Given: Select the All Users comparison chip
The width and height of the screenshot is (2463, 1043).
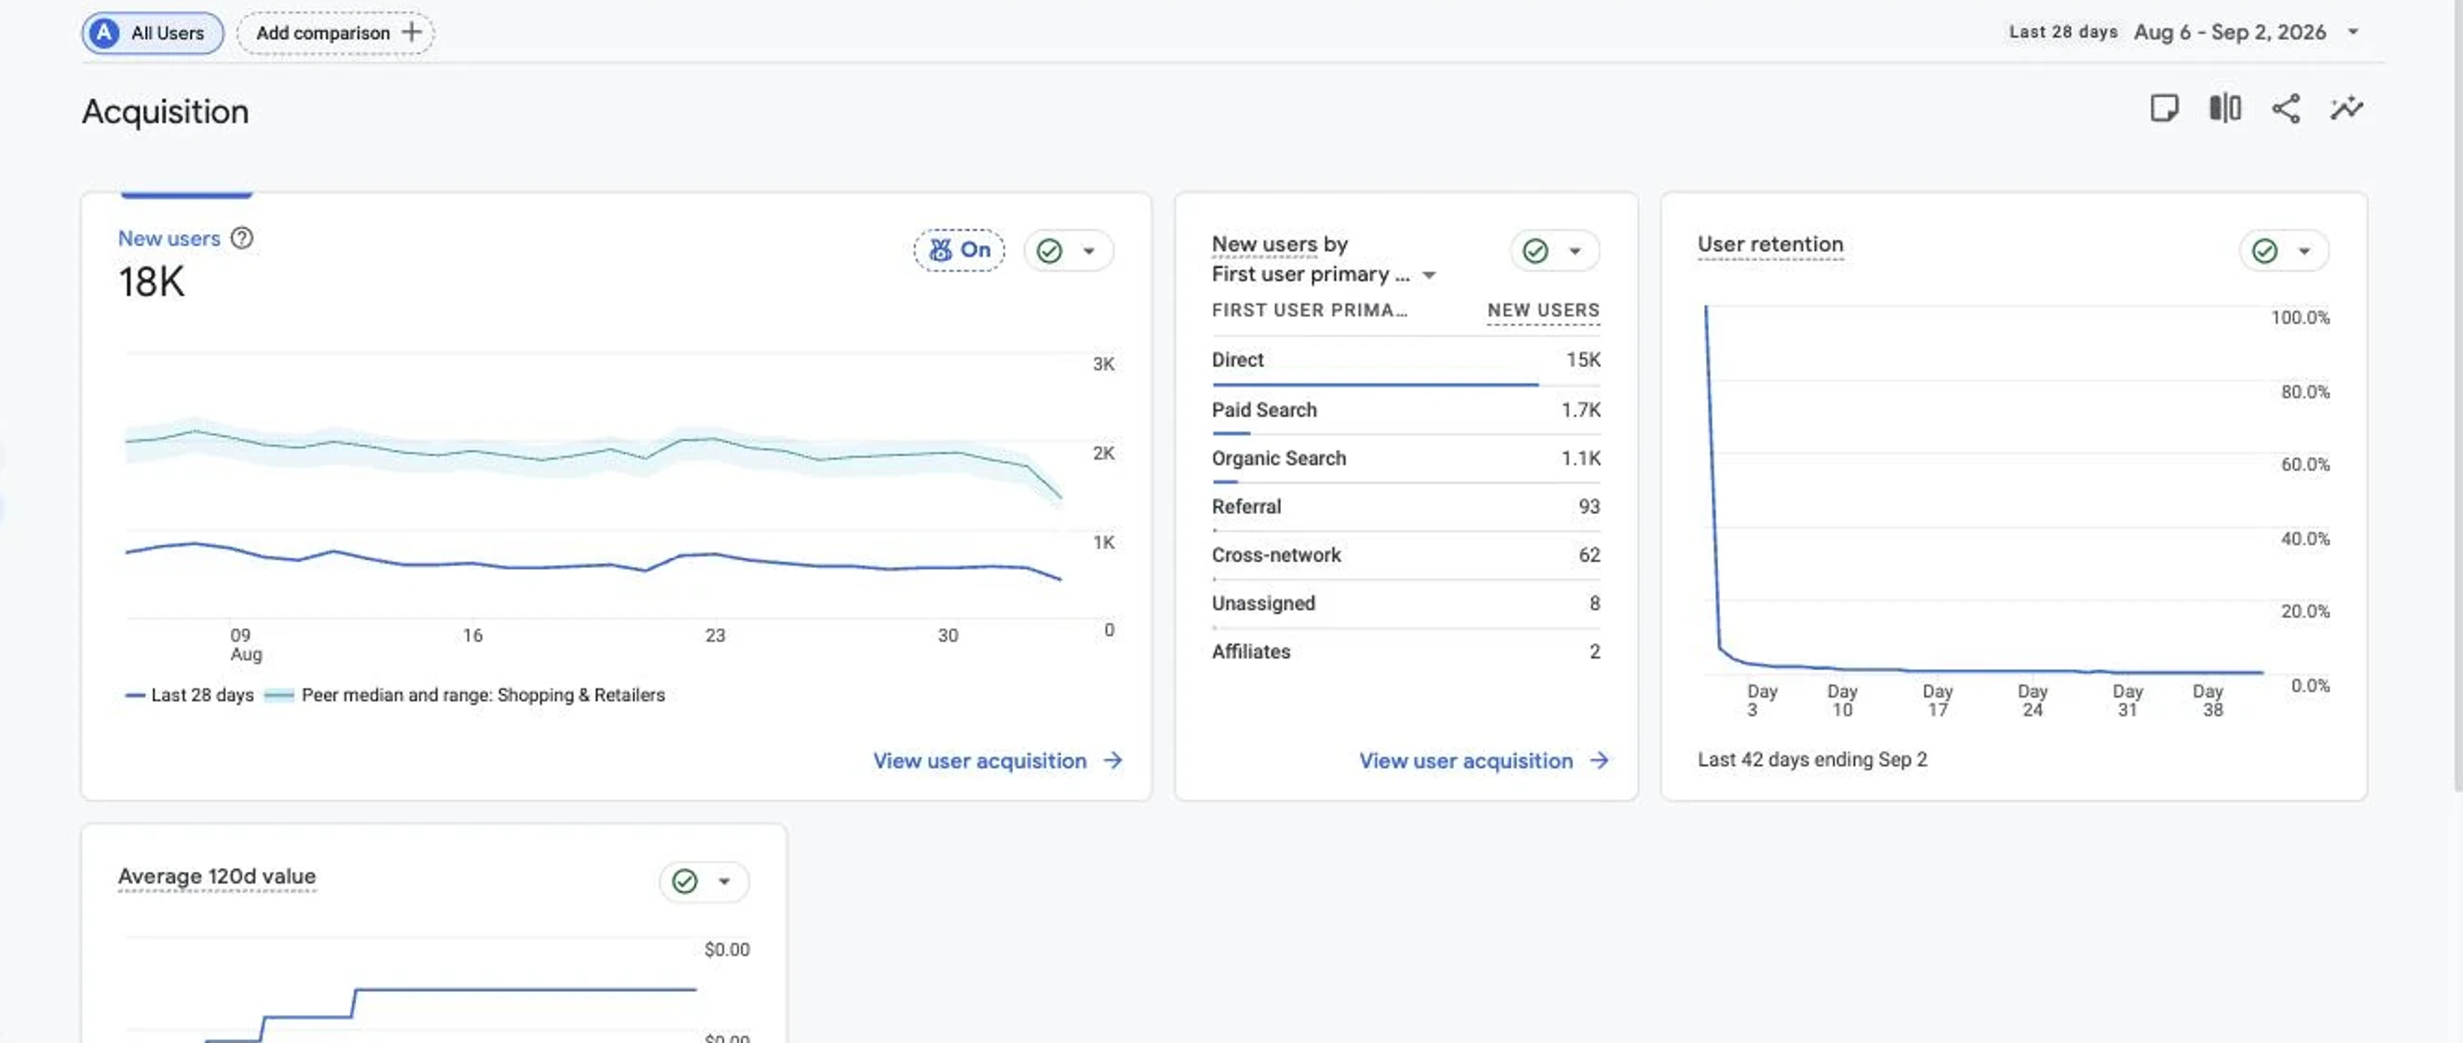Looking at the screenshot, I should tap(152, 32).
